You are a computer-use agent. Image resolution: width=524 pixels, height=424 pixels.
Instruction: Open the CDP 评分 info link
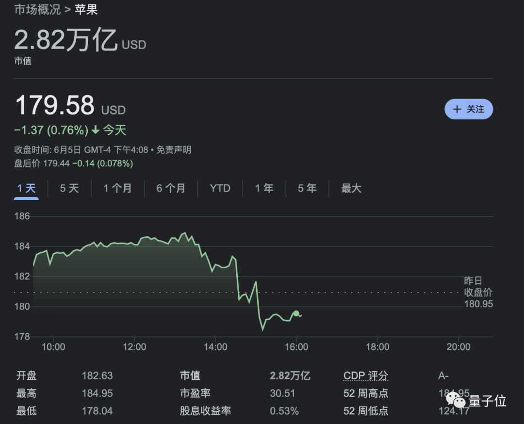coord(365,376)
